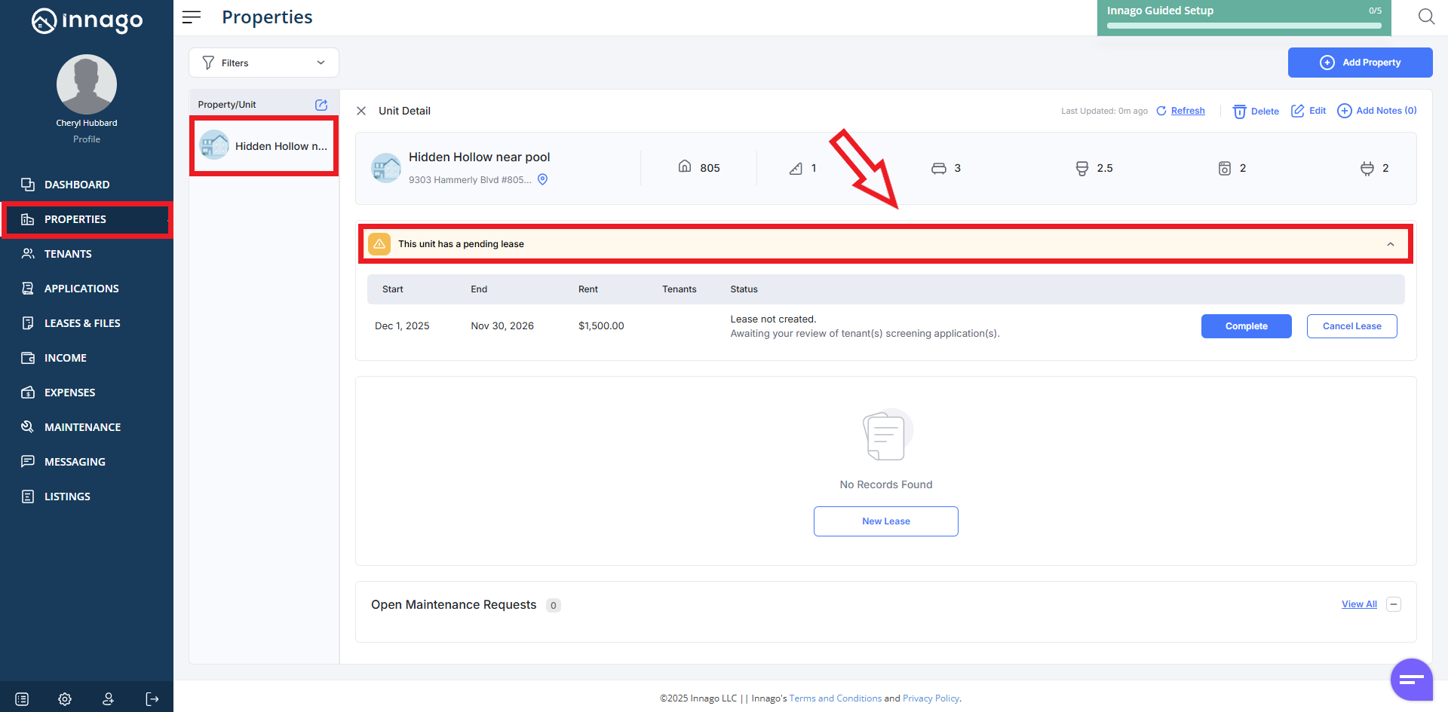
Task: Go to Leases & Files section
Action: coord(81,323)
